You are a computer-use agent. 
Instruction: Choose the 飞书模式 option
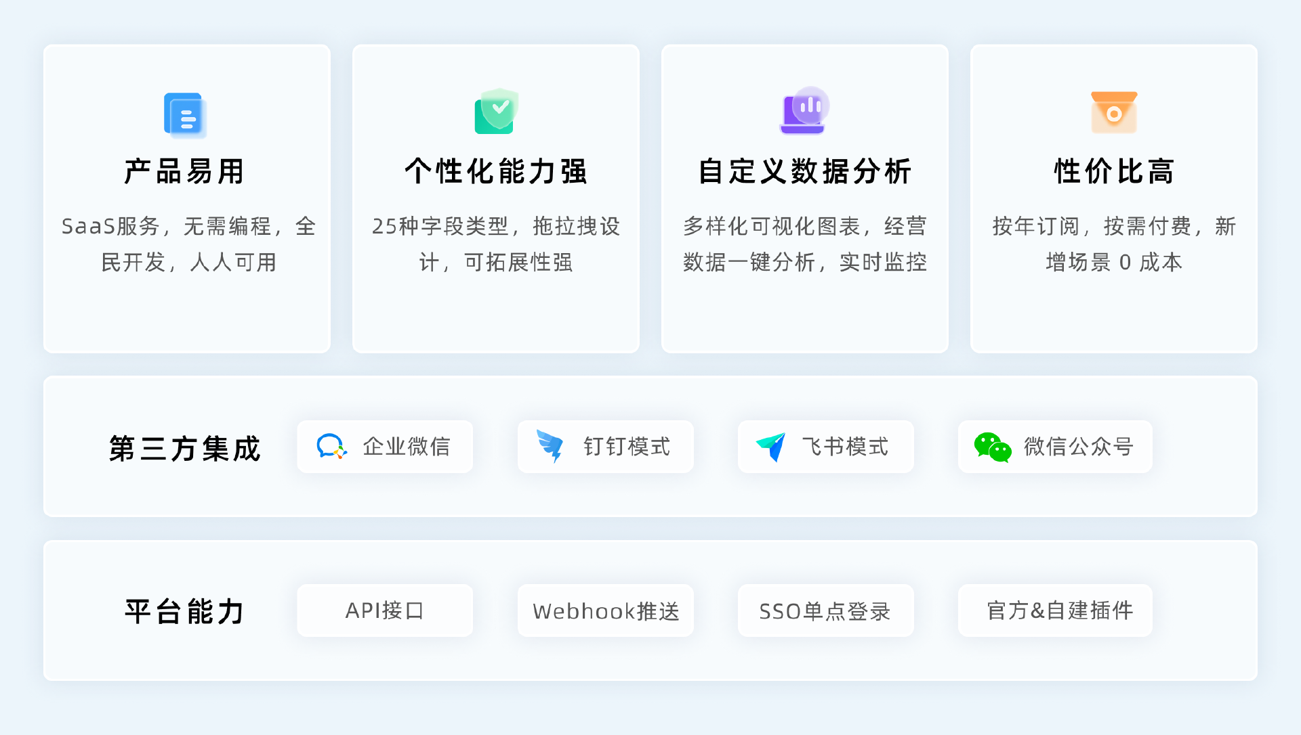pyautogui.click(x=826, y=447)
